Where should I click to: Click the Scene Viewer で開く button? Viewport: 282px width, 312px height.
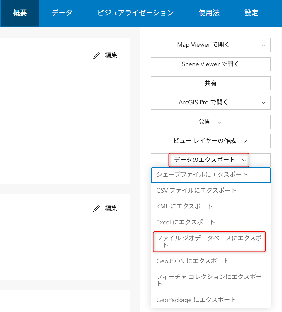210,64
